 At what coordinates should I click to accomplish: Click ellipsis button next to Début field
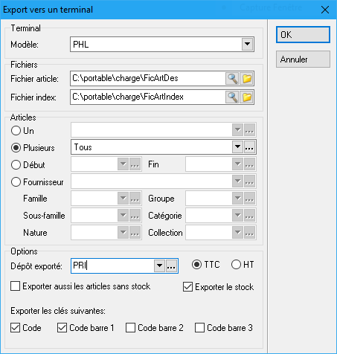coord(135,164)
